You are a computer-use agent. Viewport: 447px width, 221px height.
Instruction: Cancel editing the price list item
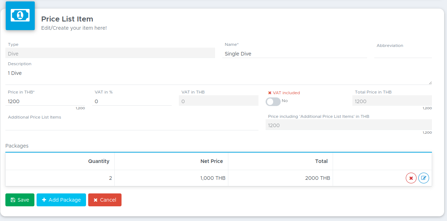tap(105, 200)
